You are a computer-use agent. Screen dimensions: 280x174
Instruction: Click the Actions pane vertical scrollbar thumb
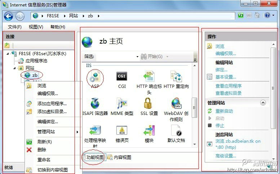pyautogui.click(x=273, y=88)
